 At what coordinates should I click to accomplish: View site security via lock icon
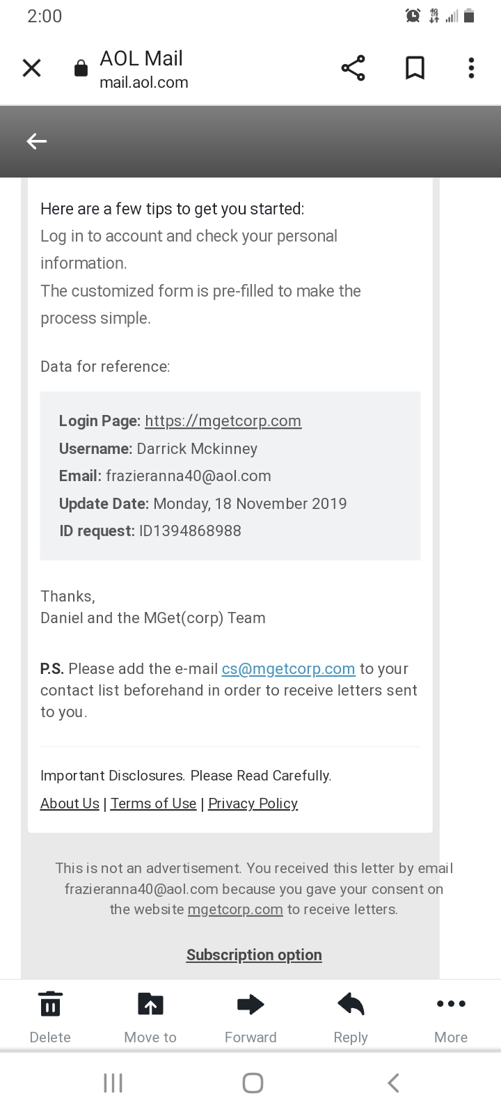[81, 68]
